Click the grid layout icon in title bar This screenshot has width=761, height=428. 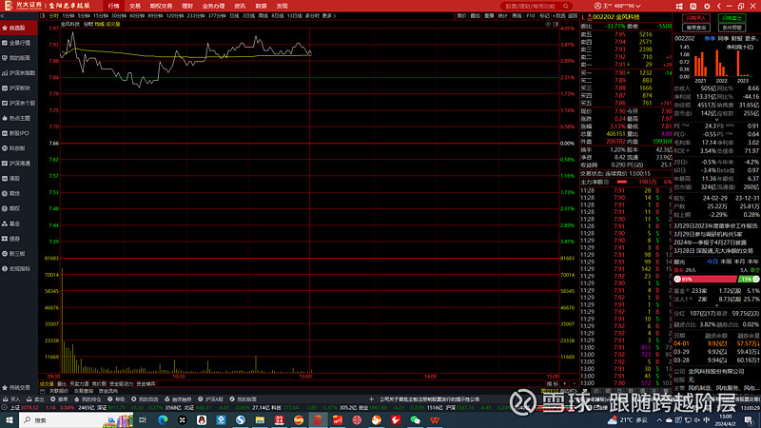click(x=679, y=7)
